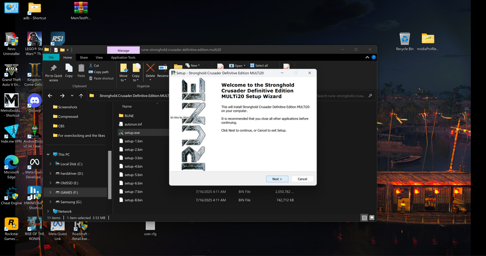Open user.cfg file on the desktop

coord(150,229)
